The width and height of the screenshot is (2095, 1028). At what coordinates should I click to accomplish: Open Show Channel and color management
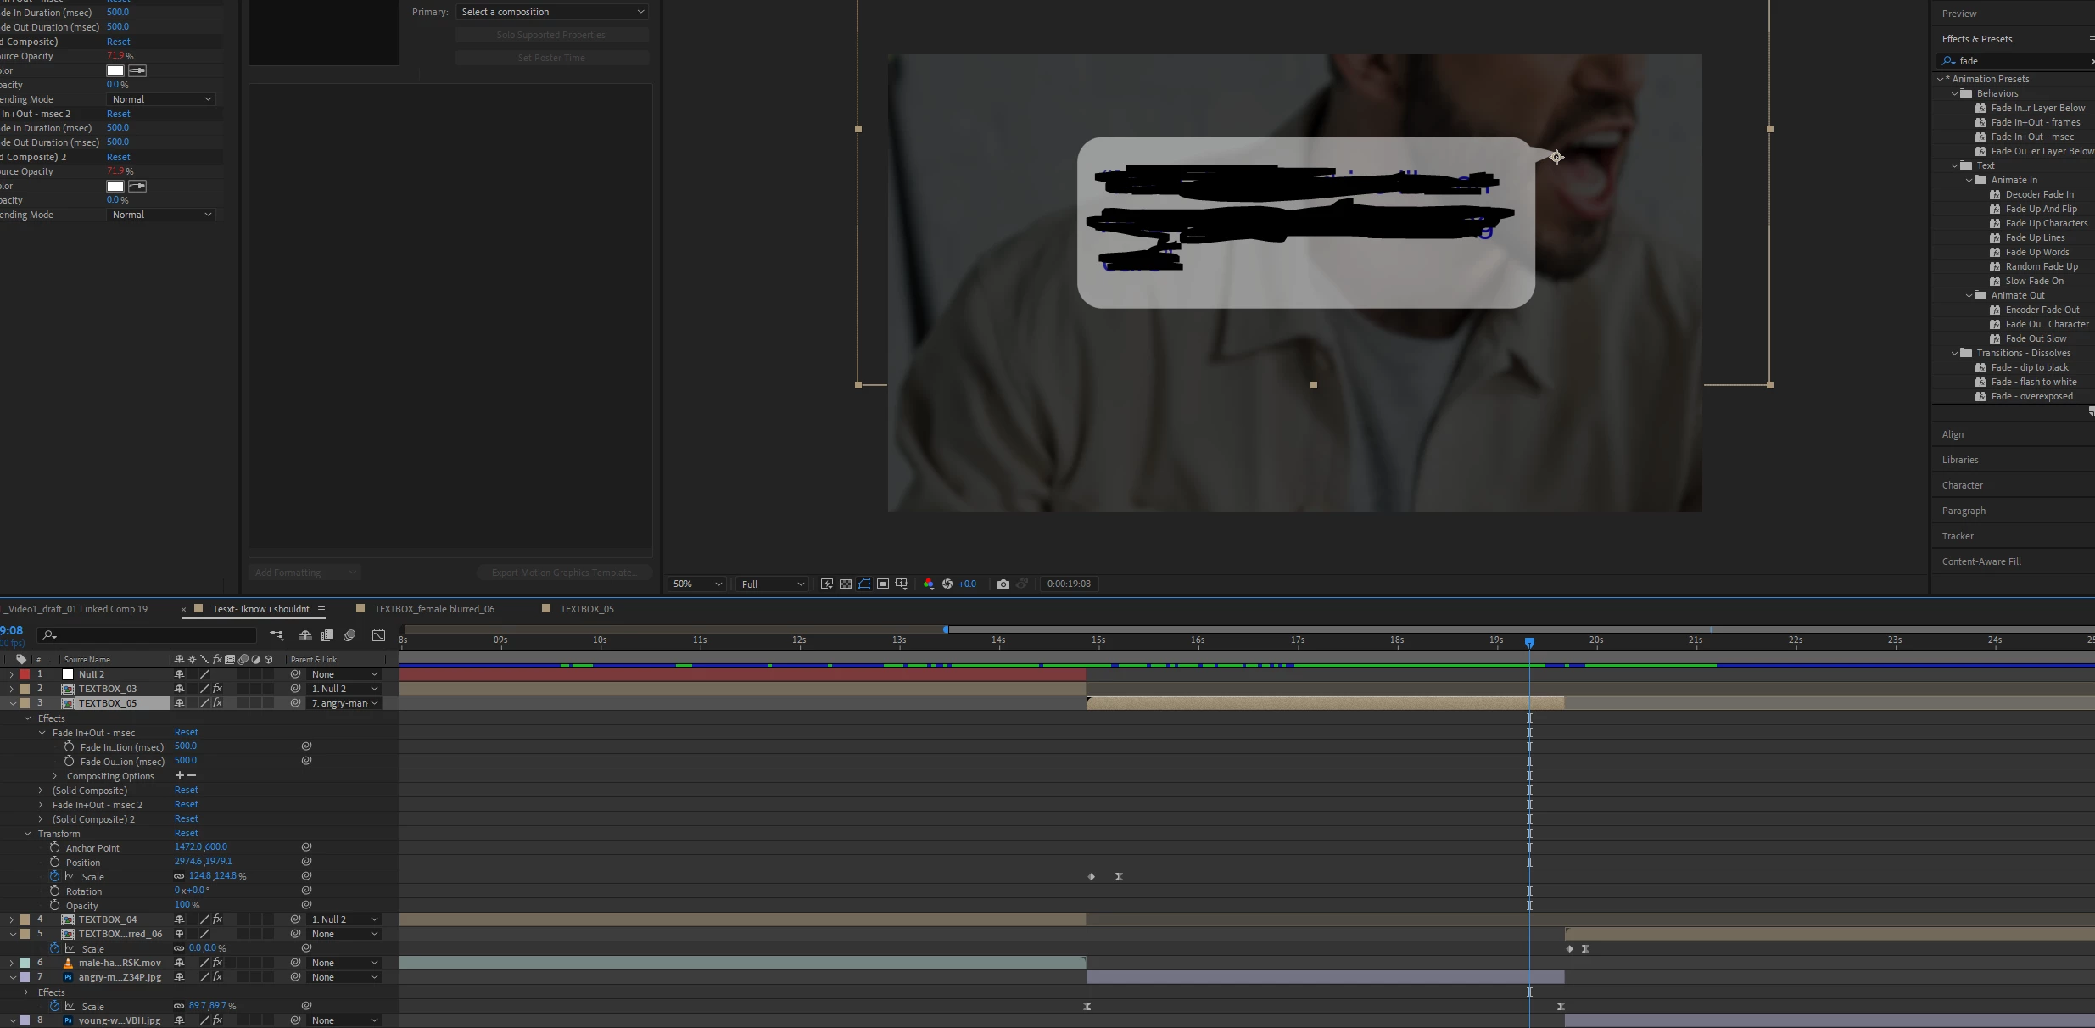929,584
